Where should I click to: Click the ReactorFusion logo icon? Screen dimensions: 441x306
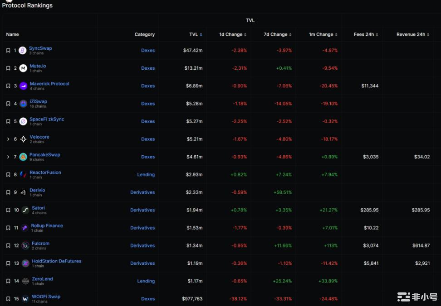coord(23,175)
